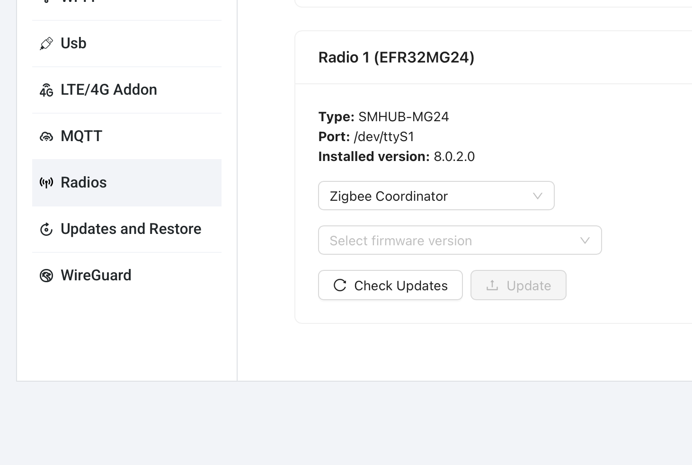Click the refresh icon inside Check Updates
The image size is (692, 465).
pyautogui.click(x=340, y=285)
